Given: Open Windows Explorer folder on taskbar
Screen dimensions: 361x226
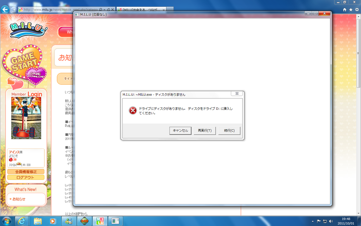Looking at the screenshot, I should [38, 221].
